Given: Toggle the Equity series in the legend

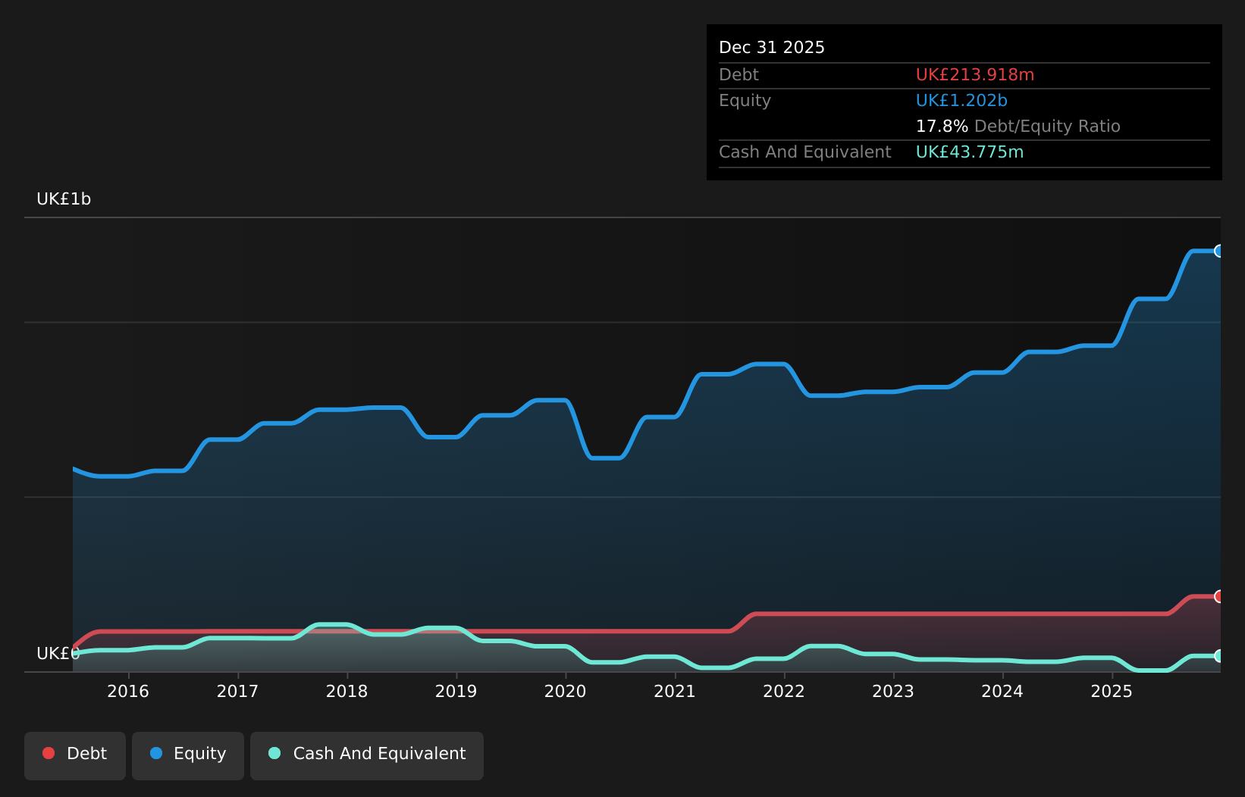Looking at the screenshot, I should 188,755.
